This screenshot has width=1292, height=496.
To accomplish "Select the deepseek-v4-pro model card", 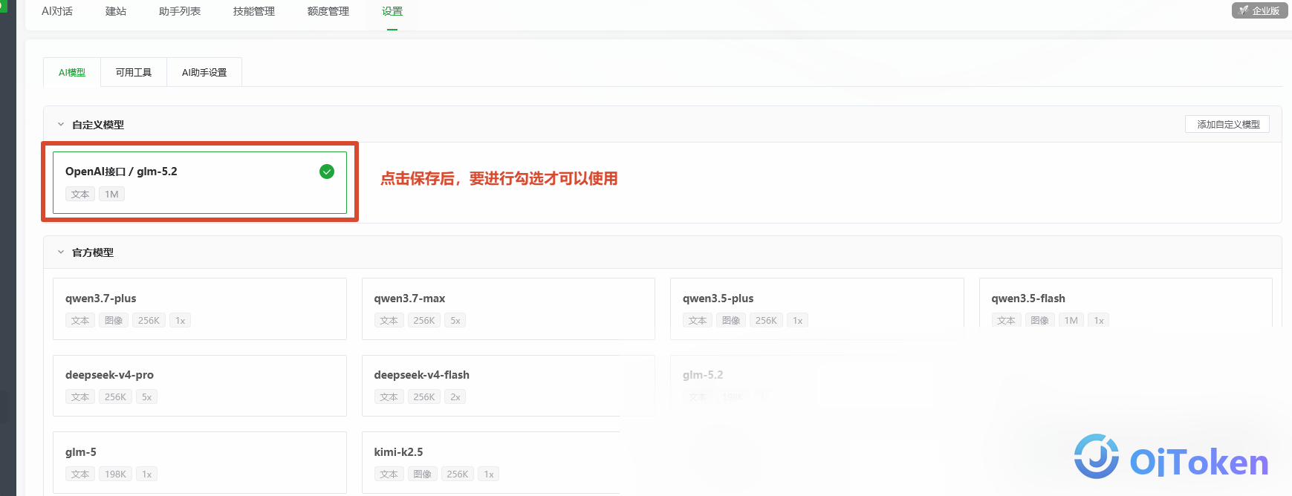I will 200,385.
